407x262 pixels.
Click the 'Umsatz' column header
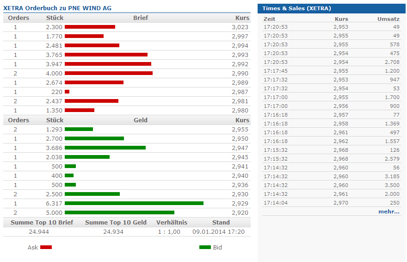(388, 19)
